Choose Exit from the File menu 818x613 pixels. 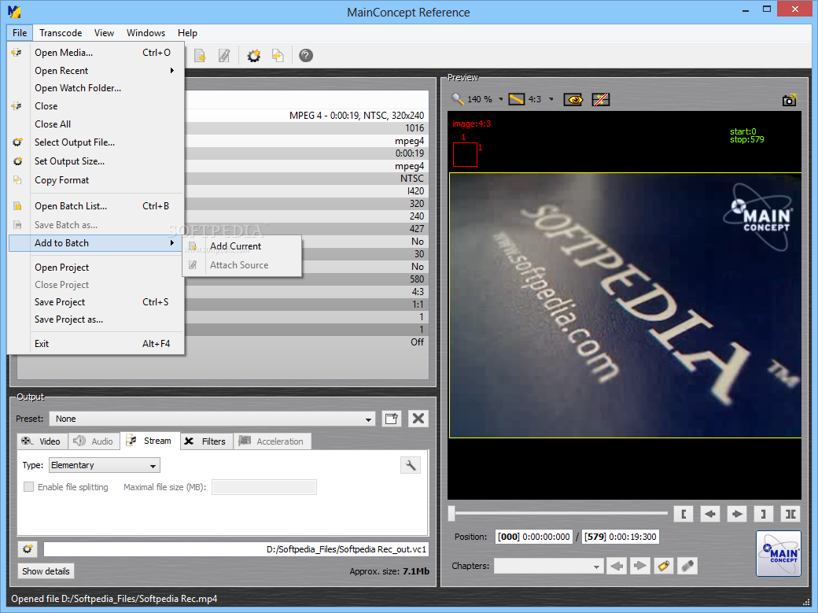(96, 344)
